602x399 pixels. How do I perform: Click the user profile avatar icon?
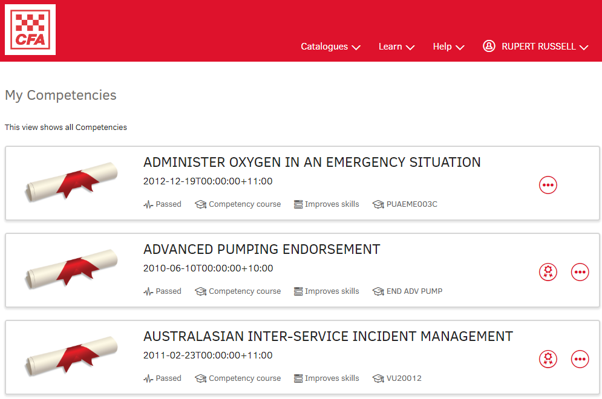pos(489,46)
